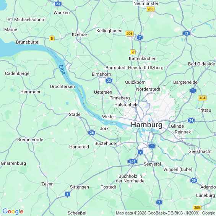Click the yellow 404 road shield near Trittau
The width and height of the screenshot is (216, 216).
(202, 98)
